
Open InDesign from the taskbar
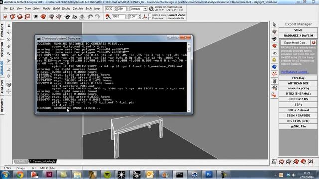[x=49, y=175]
